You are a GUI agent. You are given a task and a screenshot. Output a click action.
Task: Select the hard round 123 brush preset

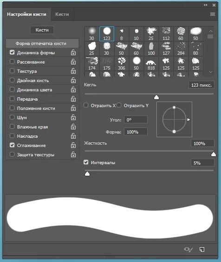tap(107, 34)
